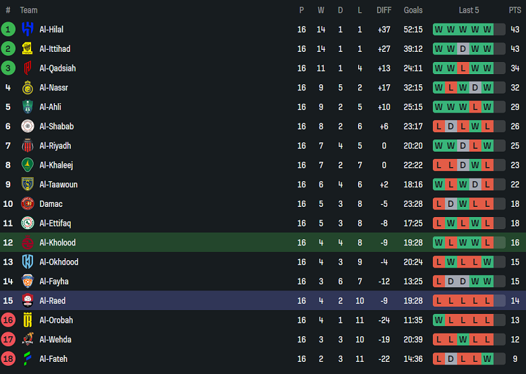Viewport: 526px width, 374px height.
Task: Click the Al-Fateh club logo icon
Action: (x=28, y=359)
